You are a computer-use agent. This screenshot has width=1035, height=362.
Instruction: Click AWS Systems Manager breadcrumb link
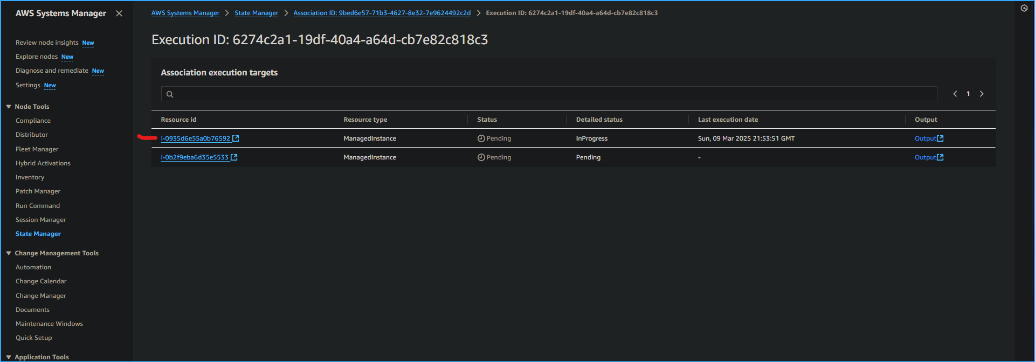[x=185, y=13]
